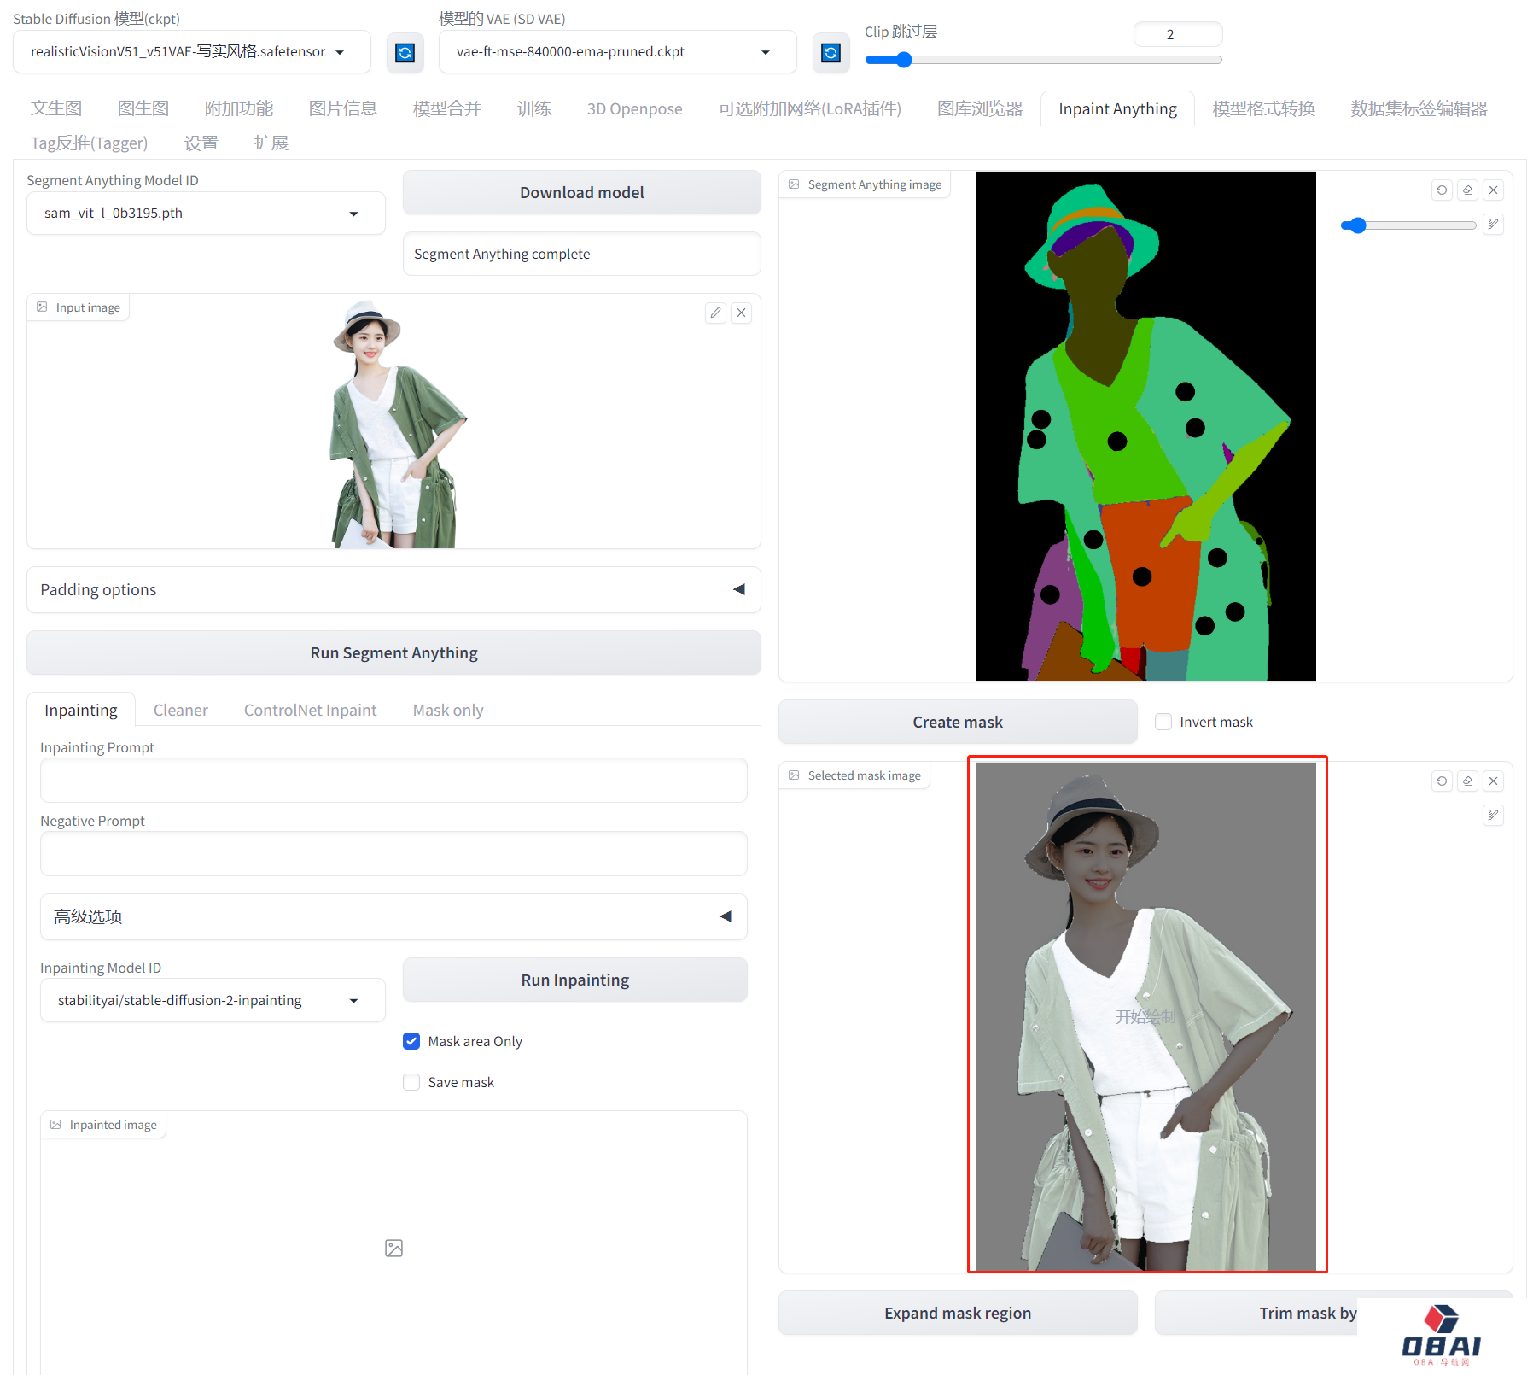Screen dimensions: 1533x1375
Task: Click eraser icon on Selected mask image
Action: pyautogui.click(x=1467, y=781)
